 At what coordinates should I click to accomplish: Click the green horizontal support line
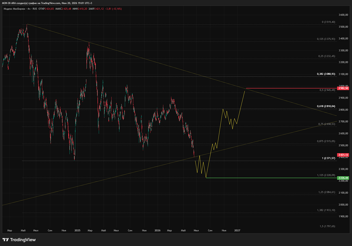[x=271, y=178]
